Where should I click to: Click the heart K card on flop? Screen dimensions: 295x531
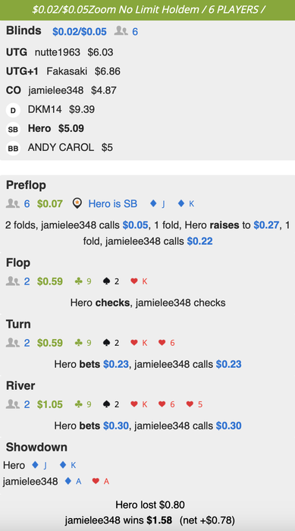[140, 281]
